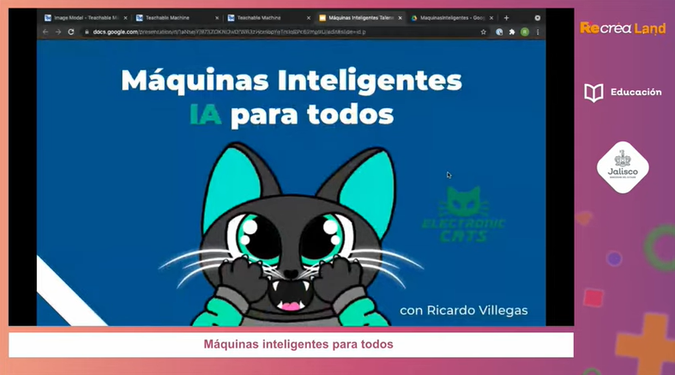This screenshot has height=375, width=675.
Task: Click the docs.google.com address bar
Action: [284, 32]
